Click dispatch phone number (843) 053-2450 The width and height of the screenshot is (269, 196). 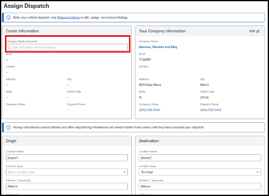(210, 110)
